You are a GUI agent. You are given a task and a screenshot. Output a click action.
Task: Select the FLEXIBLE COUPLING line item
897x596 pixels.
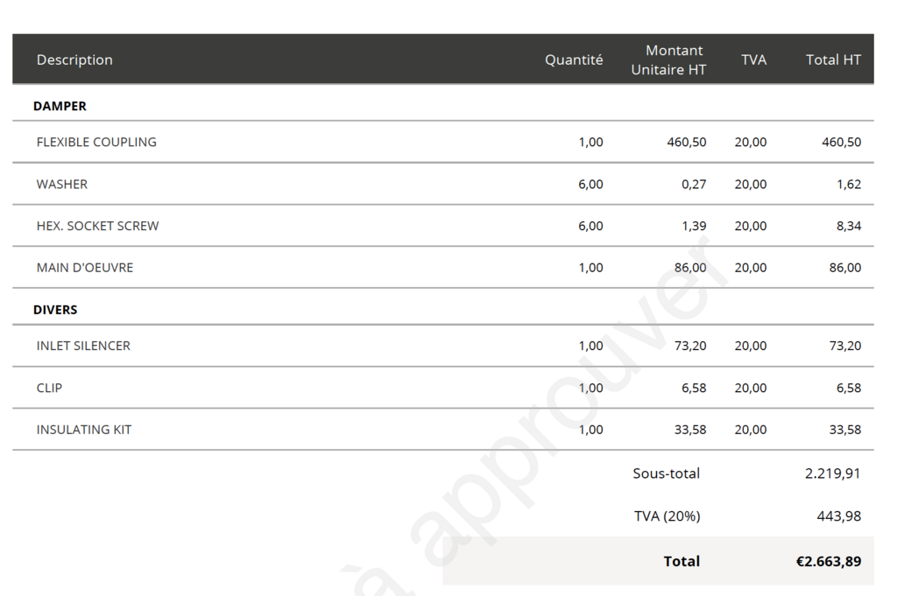(x=96, y=142)
